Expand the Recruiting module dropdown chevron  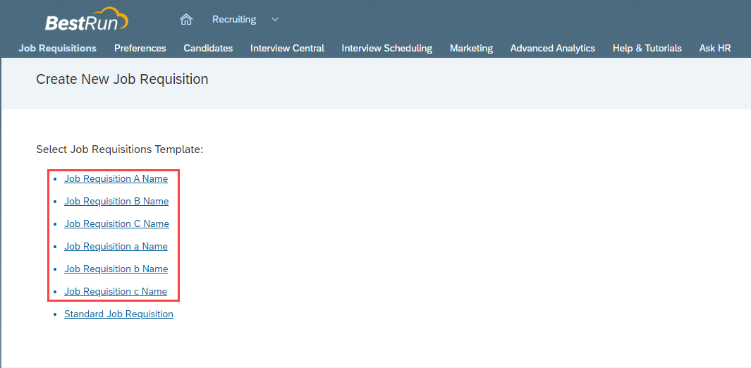click(x=275, y=20)
